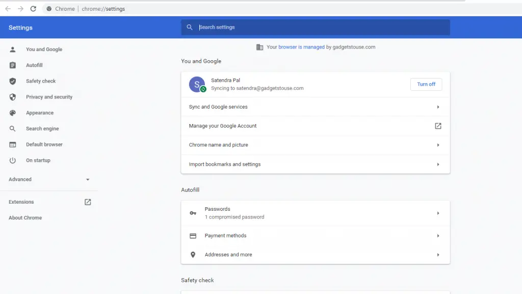Viewport: 522px width, 294px height.
Task: Click the Privacy and security shield icon
Action: pyautogui.click(x=13, y=97)
